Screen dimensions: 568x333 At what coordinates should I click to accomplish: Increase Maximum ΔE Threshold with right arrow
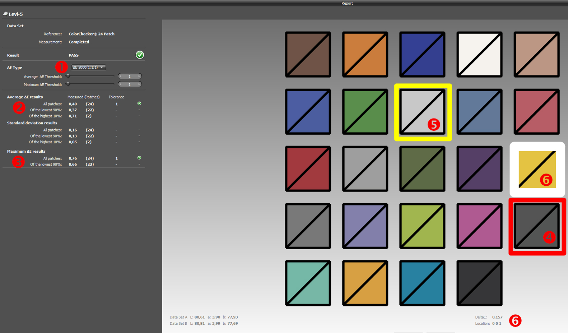click(139, 84)
